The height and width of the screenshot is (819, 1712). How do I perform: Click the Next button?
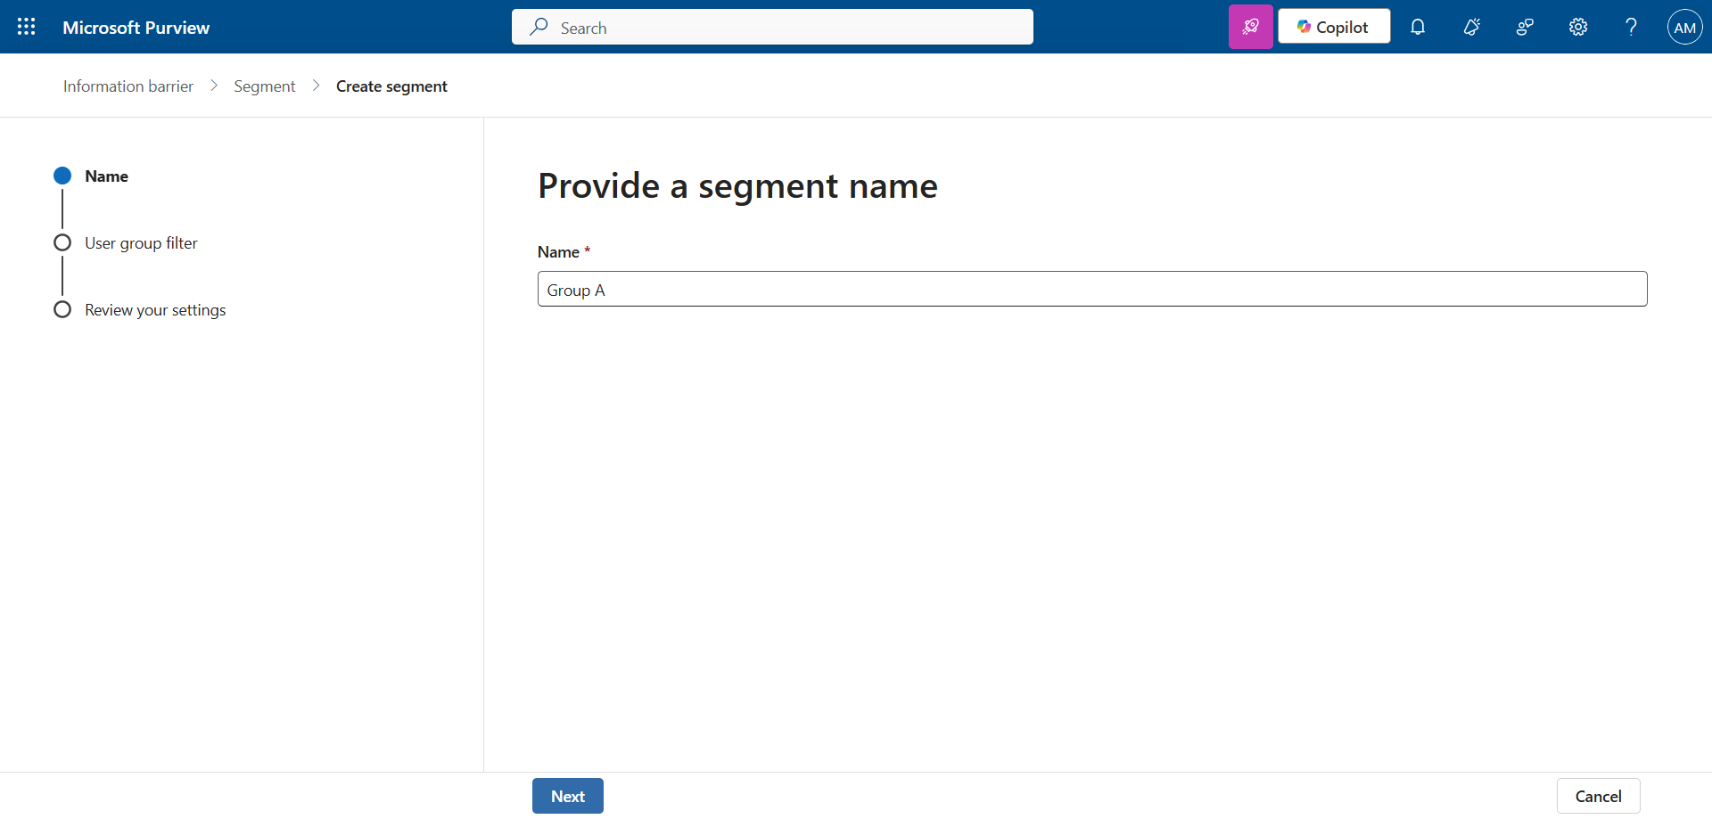click(567, 796)
